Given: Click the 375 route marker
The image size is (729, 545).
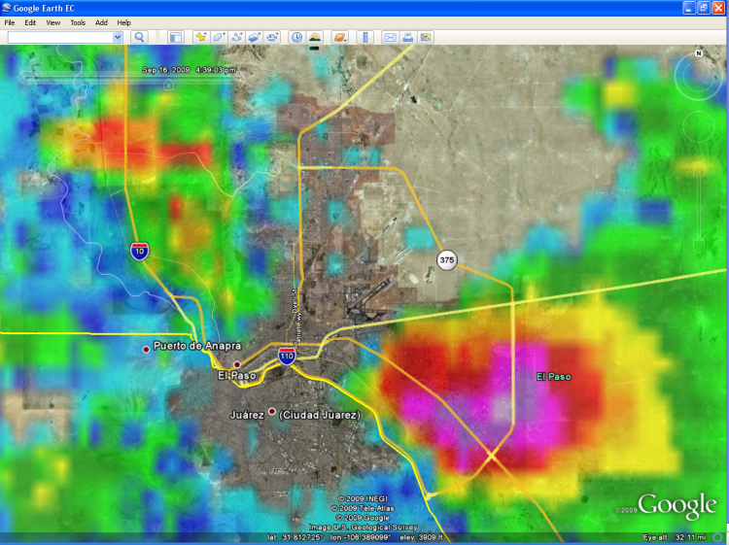Looking at the screenshot, I should pos(447,259).
